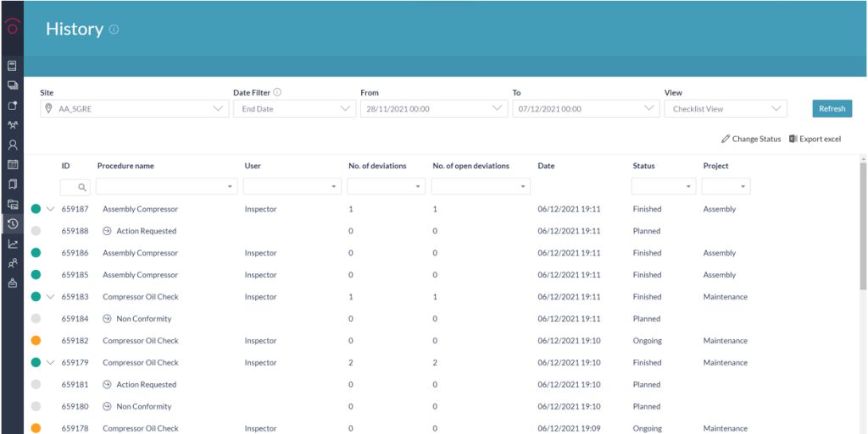This screenshot has width=868, height=434.
Task: Click the orange status dot of row 659178
Action: pos(36,428)
